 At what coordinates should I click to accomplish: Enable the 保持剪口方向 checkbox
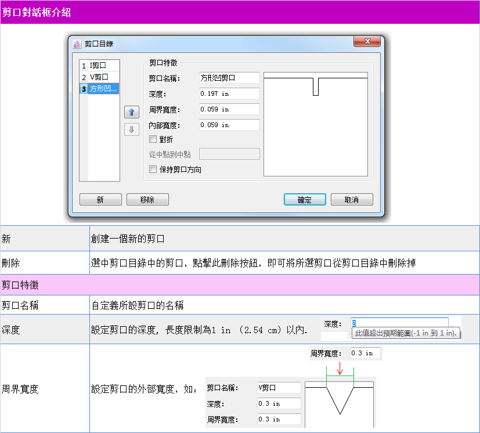coord(153,169)
